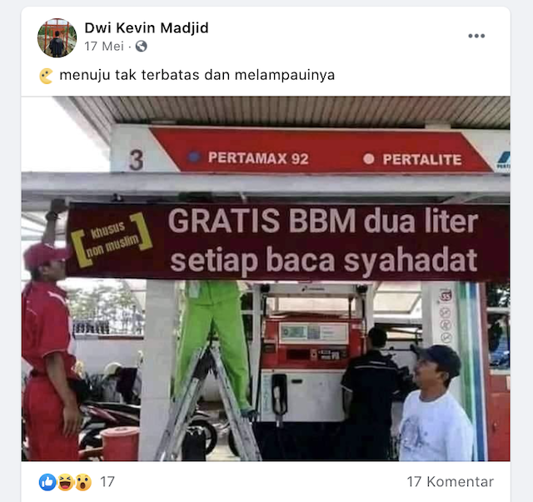This screenshot has width=533, height=502.
Task: Open Dwi Kevin Madjid's profile picture
Action: (x=57, y=37)
